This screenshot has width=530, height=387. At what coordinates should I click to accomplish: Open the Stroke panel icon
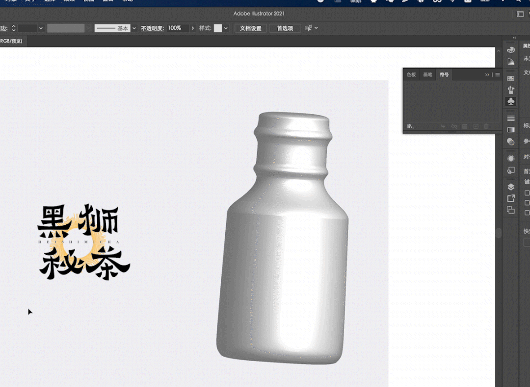coord(511,118)
